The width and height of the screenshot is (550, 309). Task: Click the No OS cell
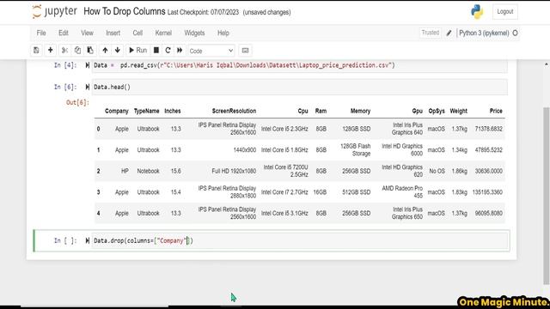437,172
